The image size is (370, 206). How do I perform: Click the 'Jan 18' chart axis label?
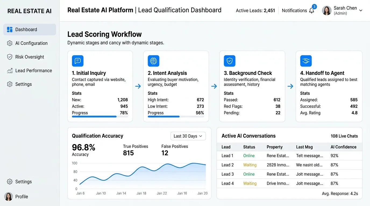[x=141, y=193]
